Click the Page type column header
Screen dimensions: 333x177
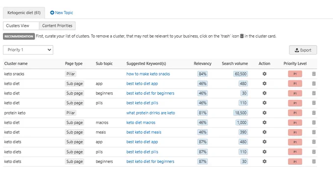click(73, 64)
